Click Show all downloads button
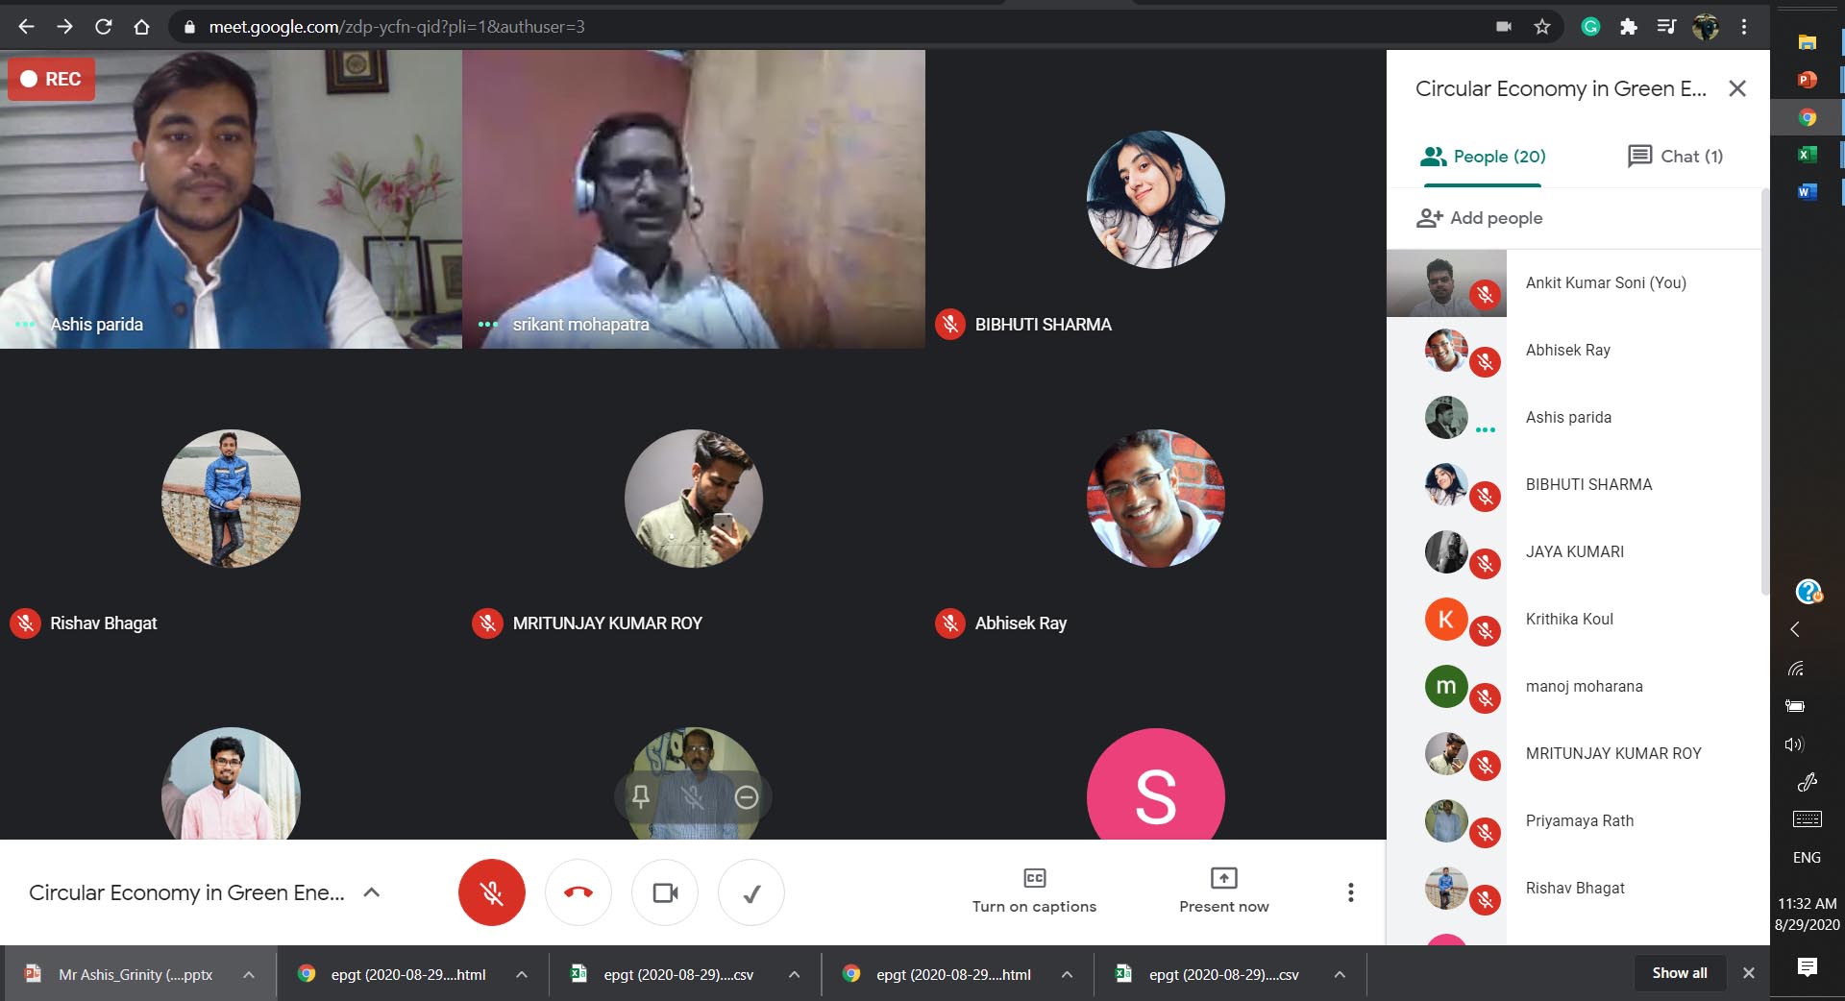The height and width of the screenshot is (1001, 1845). (1679, 973)
